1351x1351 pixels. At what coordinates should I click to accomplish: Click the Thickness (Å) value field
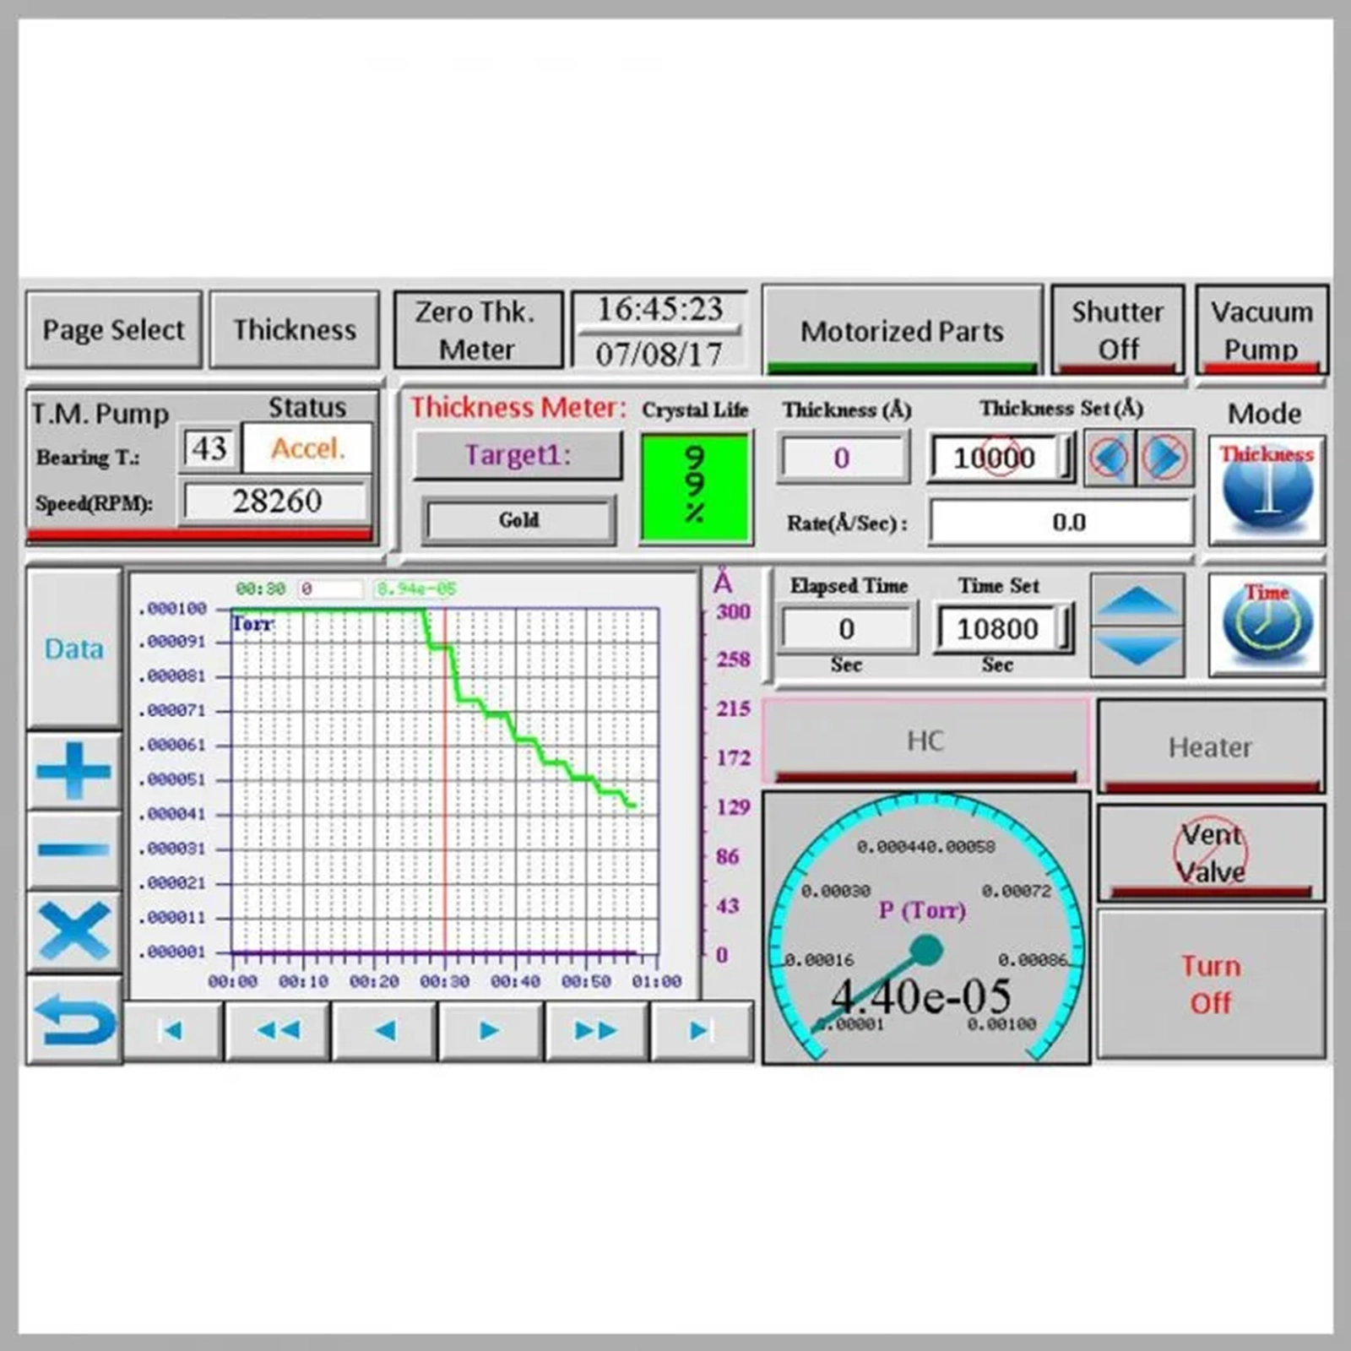tap(843, 458)
